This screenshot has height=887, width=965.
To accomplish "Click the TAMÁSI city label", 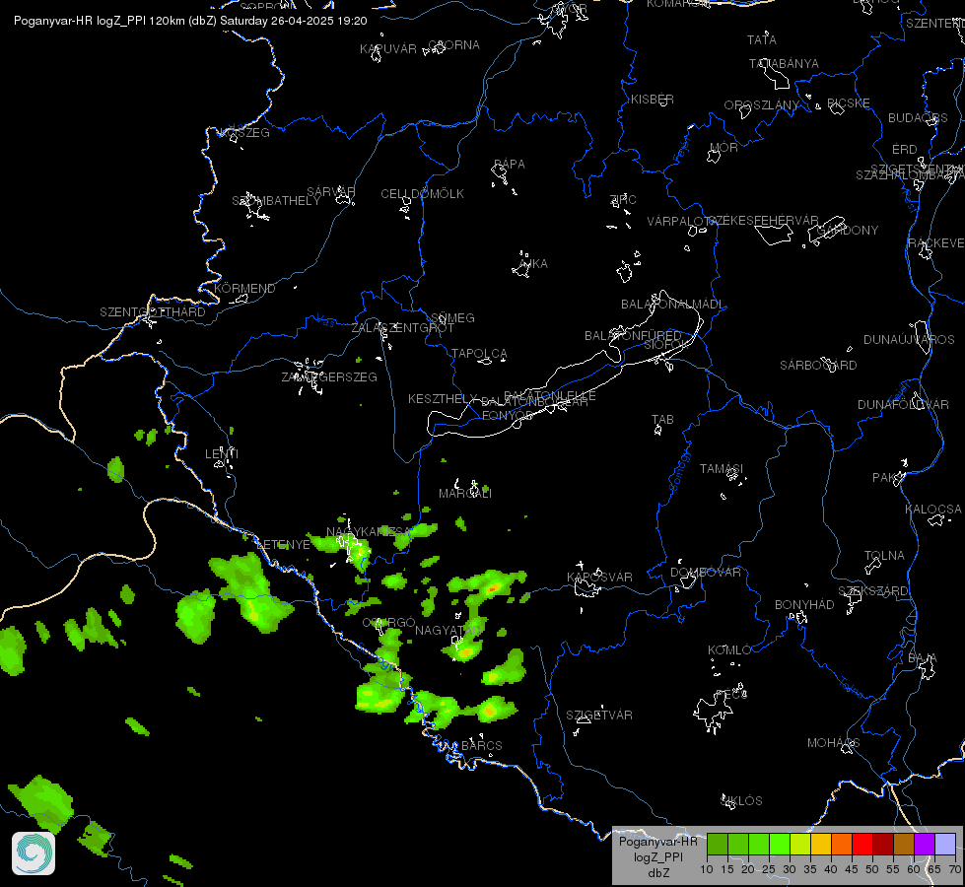I will [722, 469].
